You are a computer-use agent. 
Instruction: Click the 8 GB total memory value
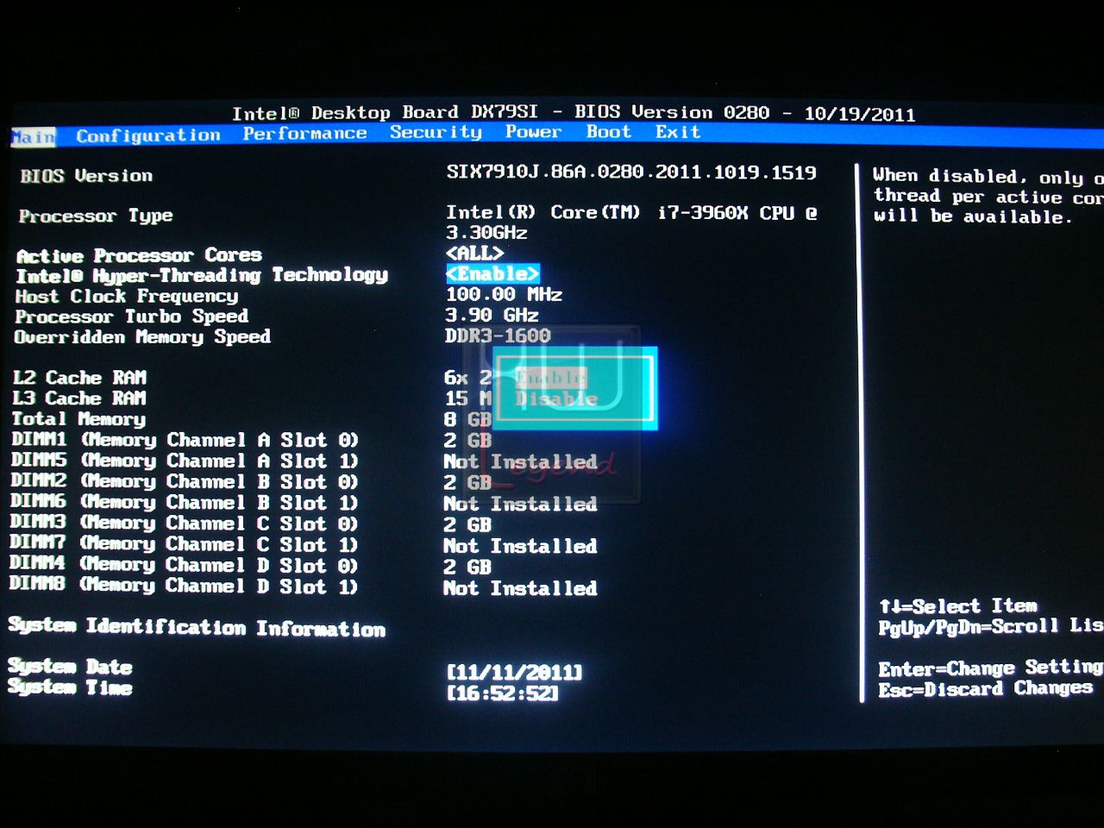(467, 420)
